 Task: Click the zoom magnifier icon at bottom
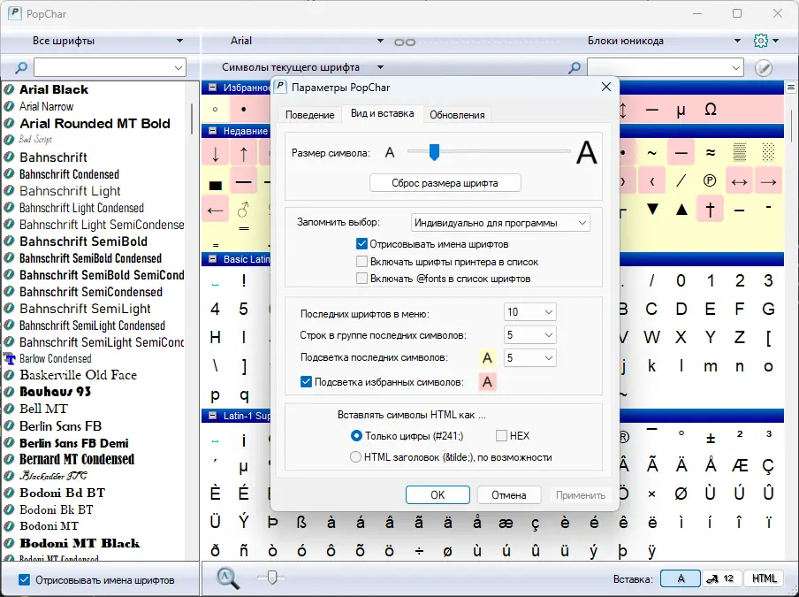(227, 578)
